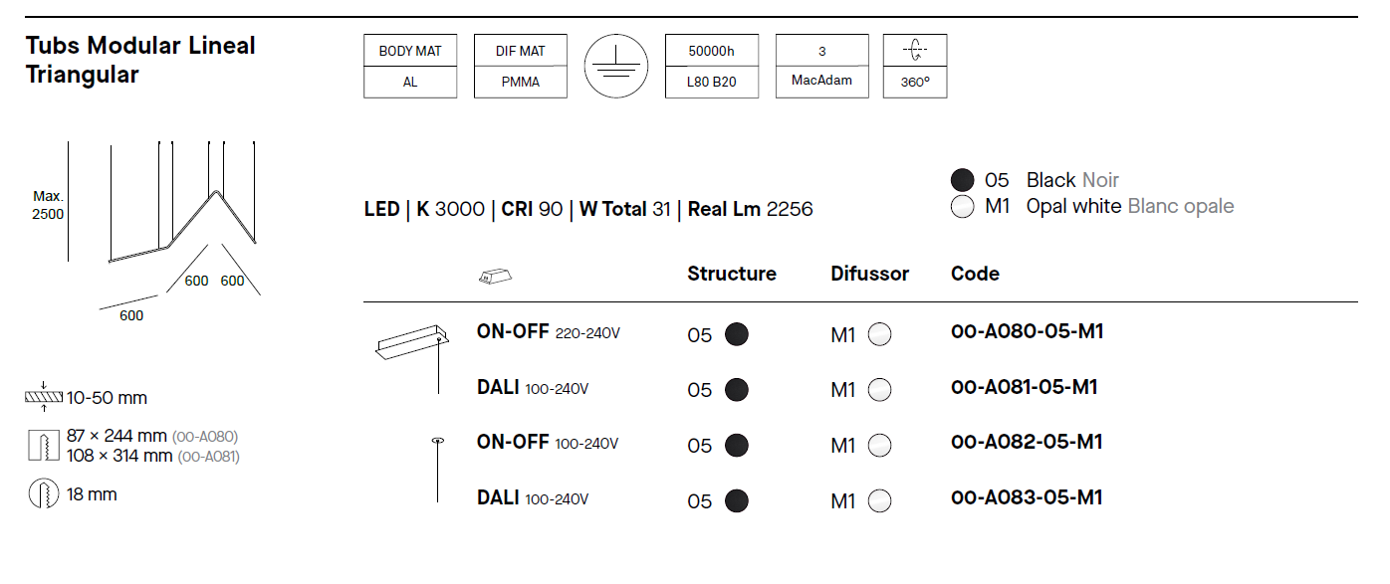The width and height of the screenshot is (1390, 584).
Task: Click the grounding earth symbol icon
Action: pos(615,66)
